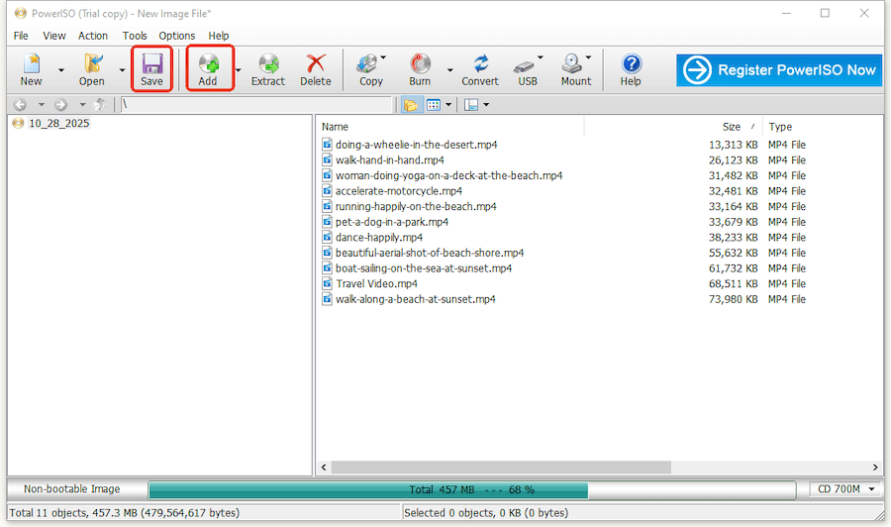
Task: Expand the Add button dropdown arrow
Action: (238, 70)
